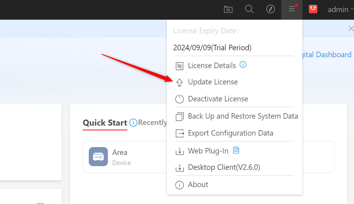Screen dimensions: 354x204
Task: Click the Web Plug-In document icon
Action: (236, 150)
